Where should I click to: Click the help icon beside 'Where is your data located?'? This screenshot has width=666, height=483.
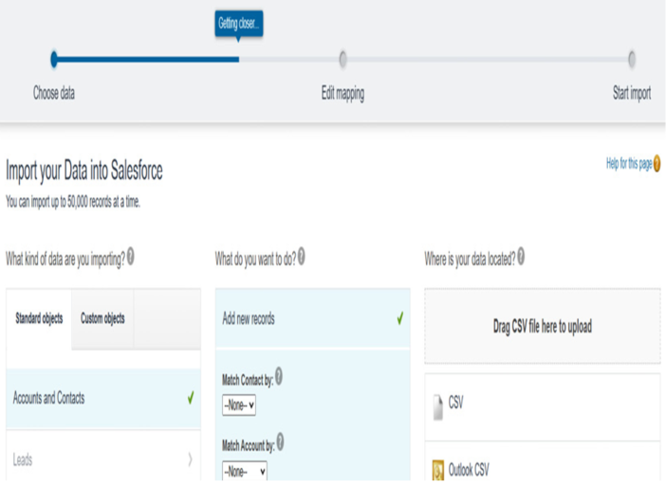tap(521, 256)
